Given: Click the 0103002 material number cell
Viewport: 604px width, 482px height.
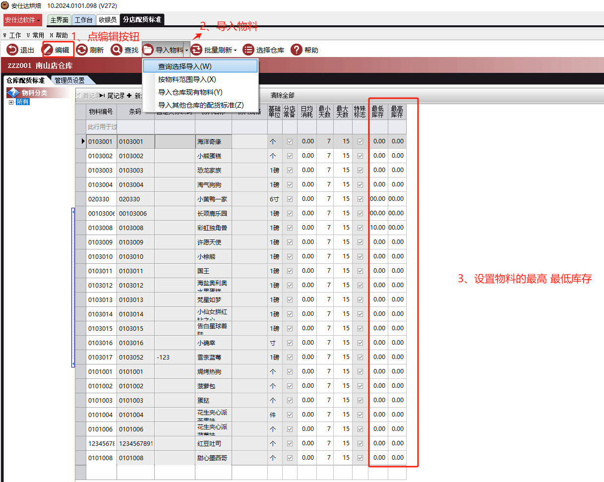Looking at the screenshot, I should [102, 156].
